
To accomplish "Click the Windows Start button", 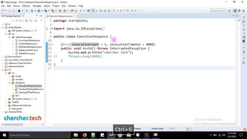I will [4, 135].
